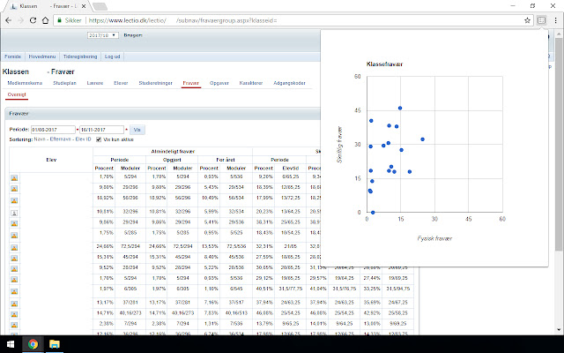Click the period end date field
564x353 pixels.
point(102,129)
